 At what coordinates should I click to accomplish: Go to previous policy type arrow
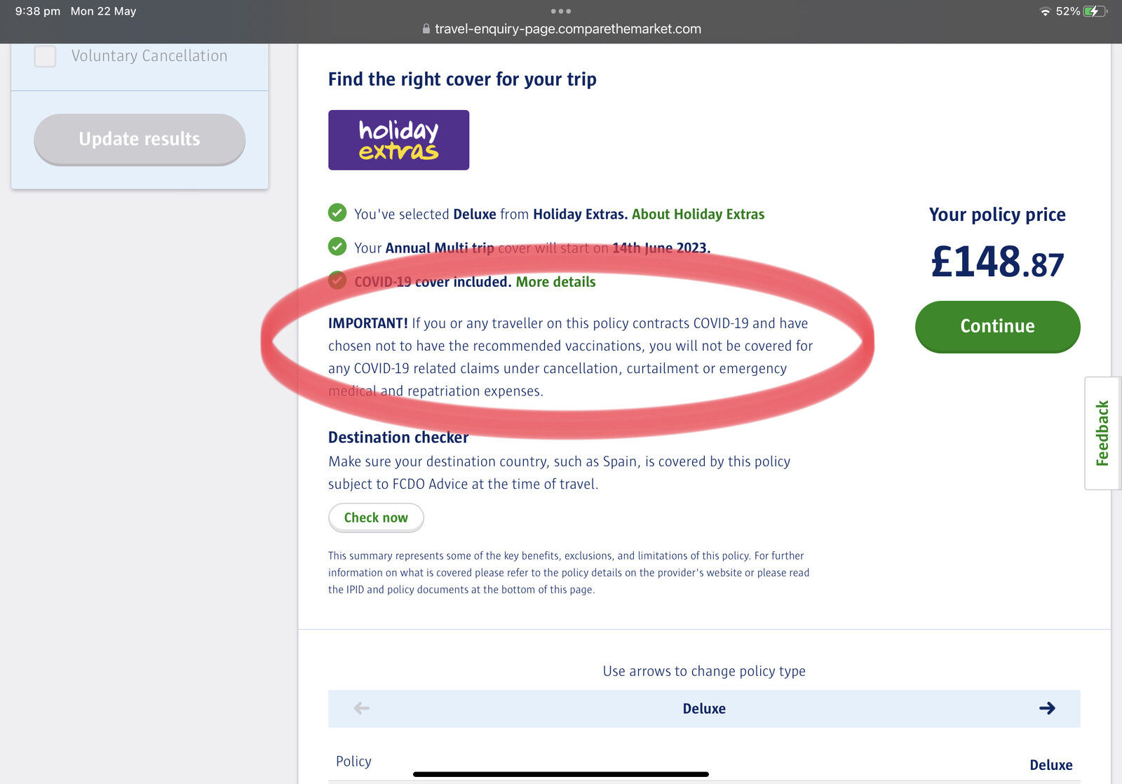coord(362,708)
